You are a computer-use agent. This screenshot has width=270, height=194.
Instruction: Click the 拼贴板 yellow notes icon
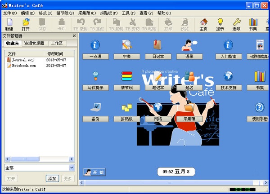click(x=127, y=108)
